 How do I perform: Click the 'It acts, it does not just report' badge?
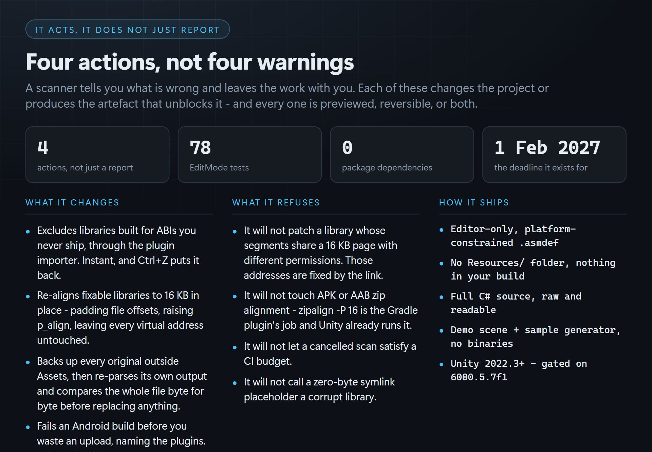pos(128,30)
